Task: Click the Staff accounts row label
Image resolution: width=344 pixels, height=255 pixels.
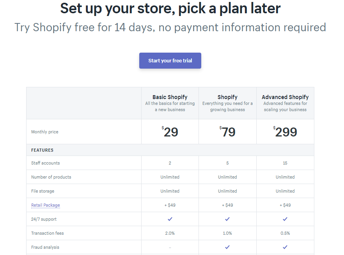Action: pyautogui.click(x=45, y=163)
